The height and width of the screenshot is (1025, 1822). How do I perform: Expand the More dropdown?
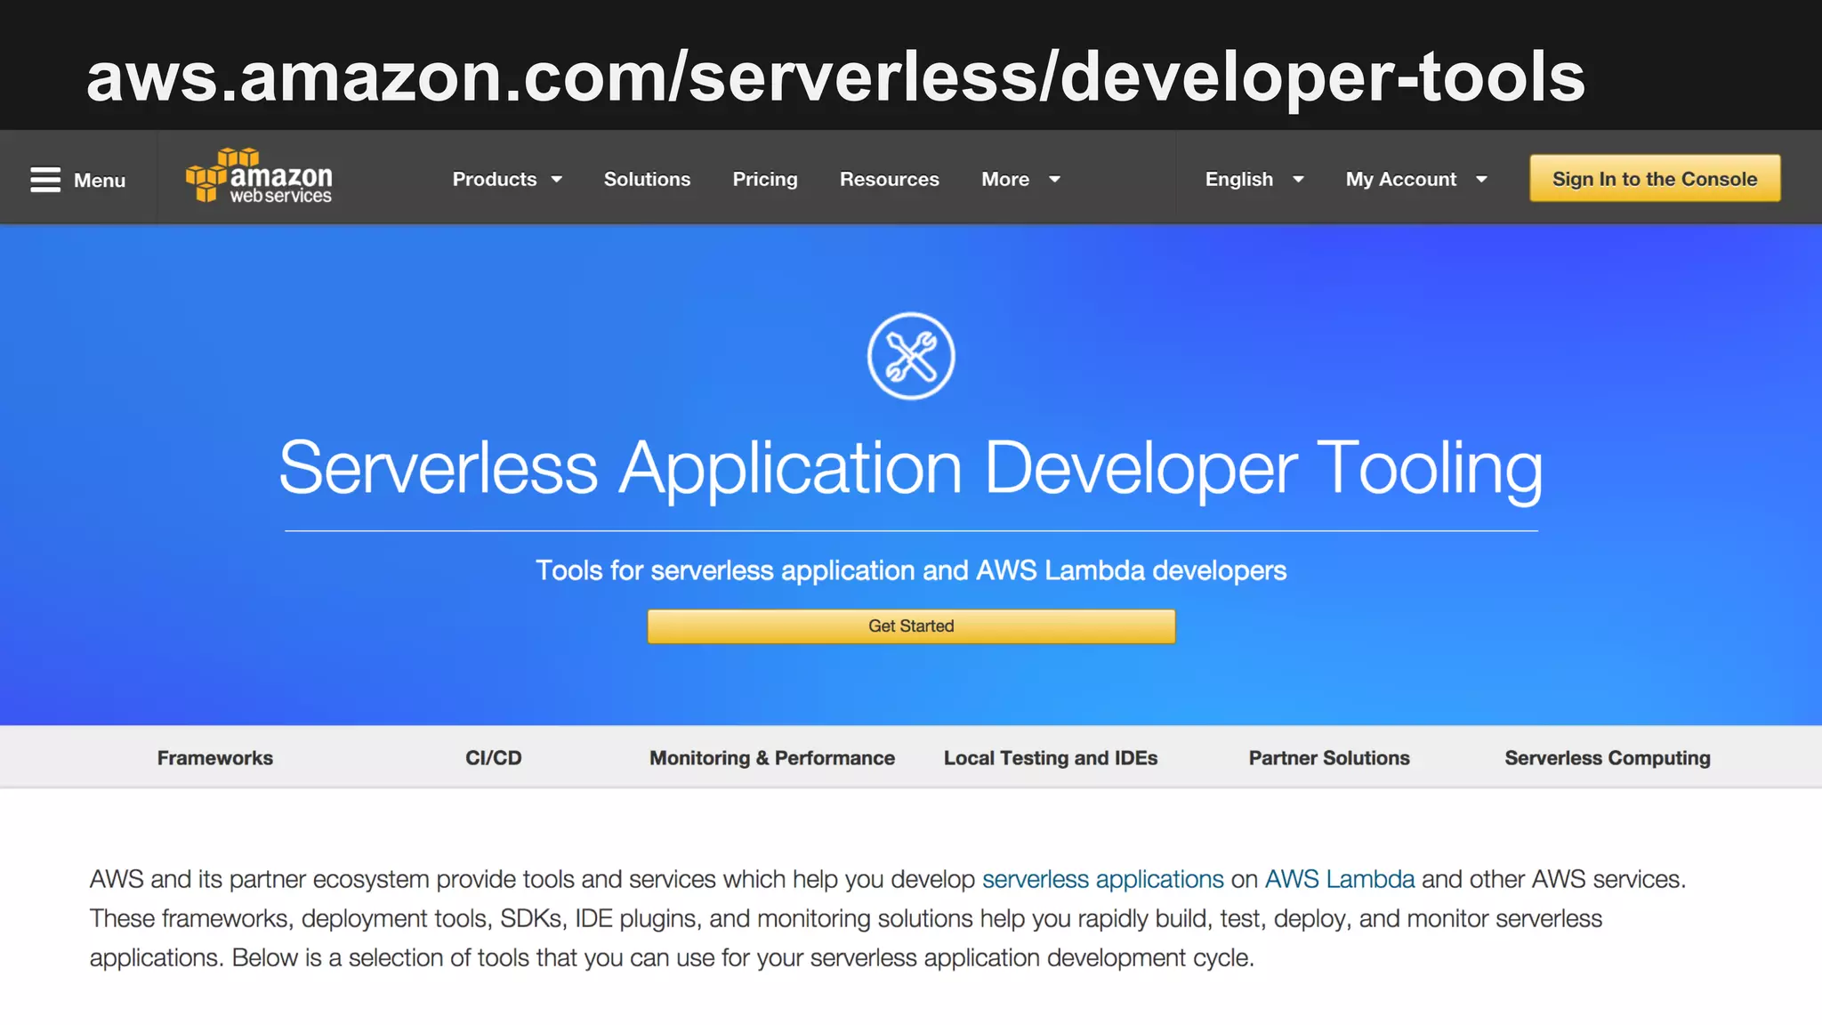click(x=1020, y=180)
